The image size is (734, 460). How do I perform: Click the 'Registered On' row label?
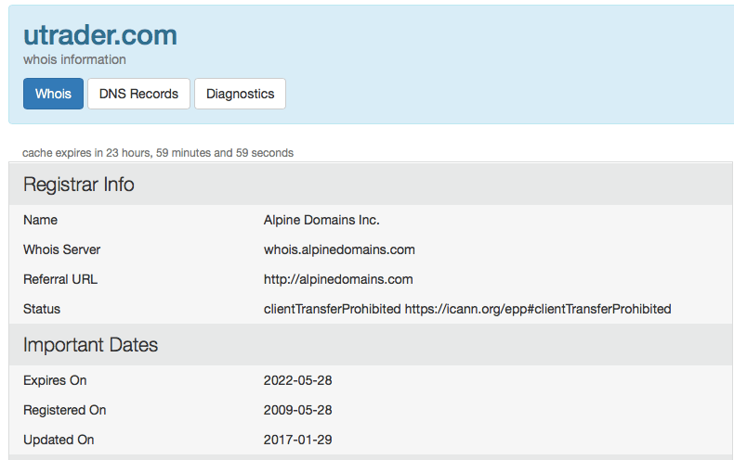tap(65, 410)
